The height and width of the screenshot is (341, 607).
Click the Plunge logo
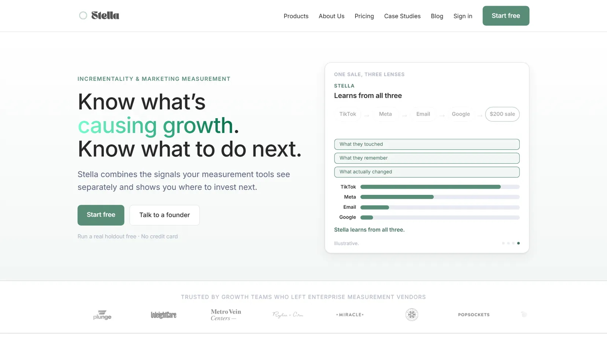[x=102, y=315]
